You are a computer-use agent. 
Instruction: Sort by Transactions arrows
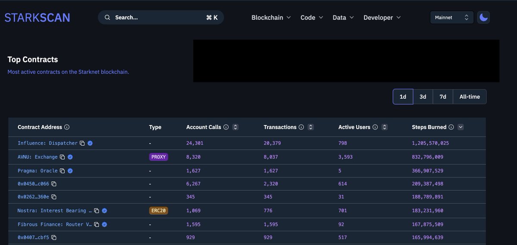point(311,127)
